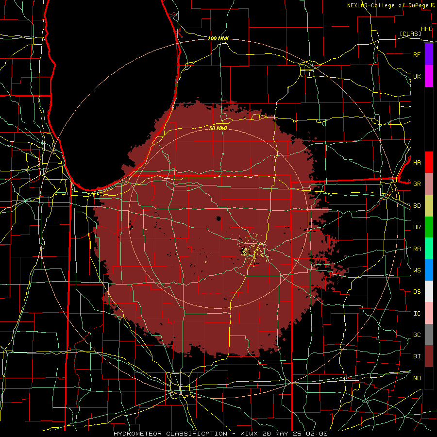The image size is (437, 437).
Task: Click the IC legend label
Action: [x=417, y=314]
